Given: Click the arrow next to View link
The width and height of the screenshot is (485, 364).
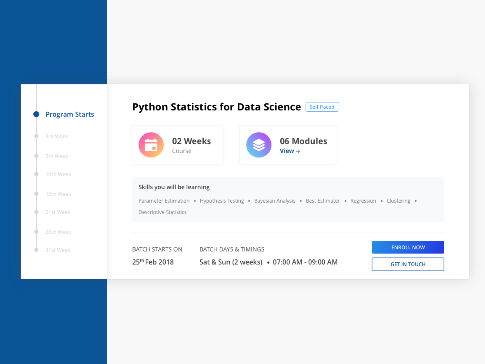Looking at the screenshot, I should pyautogui.click(x=298, y=151).
